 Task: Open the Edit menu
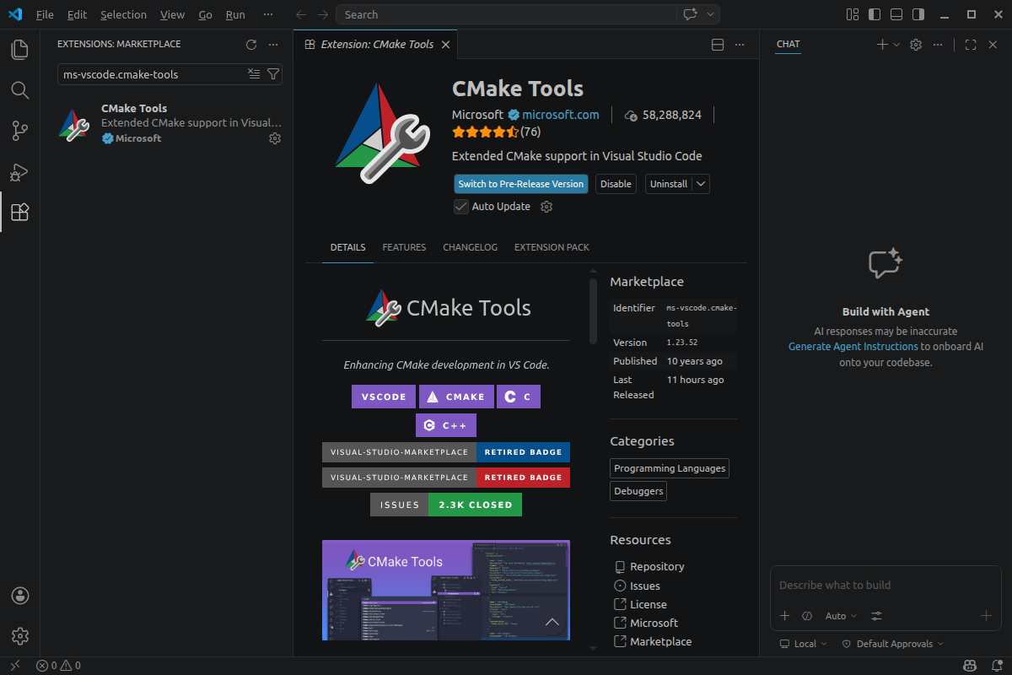coord(77,14)
